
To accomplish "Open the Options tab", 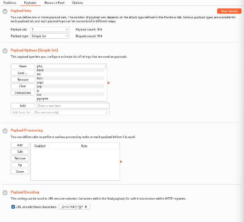I will coord(77,3).
